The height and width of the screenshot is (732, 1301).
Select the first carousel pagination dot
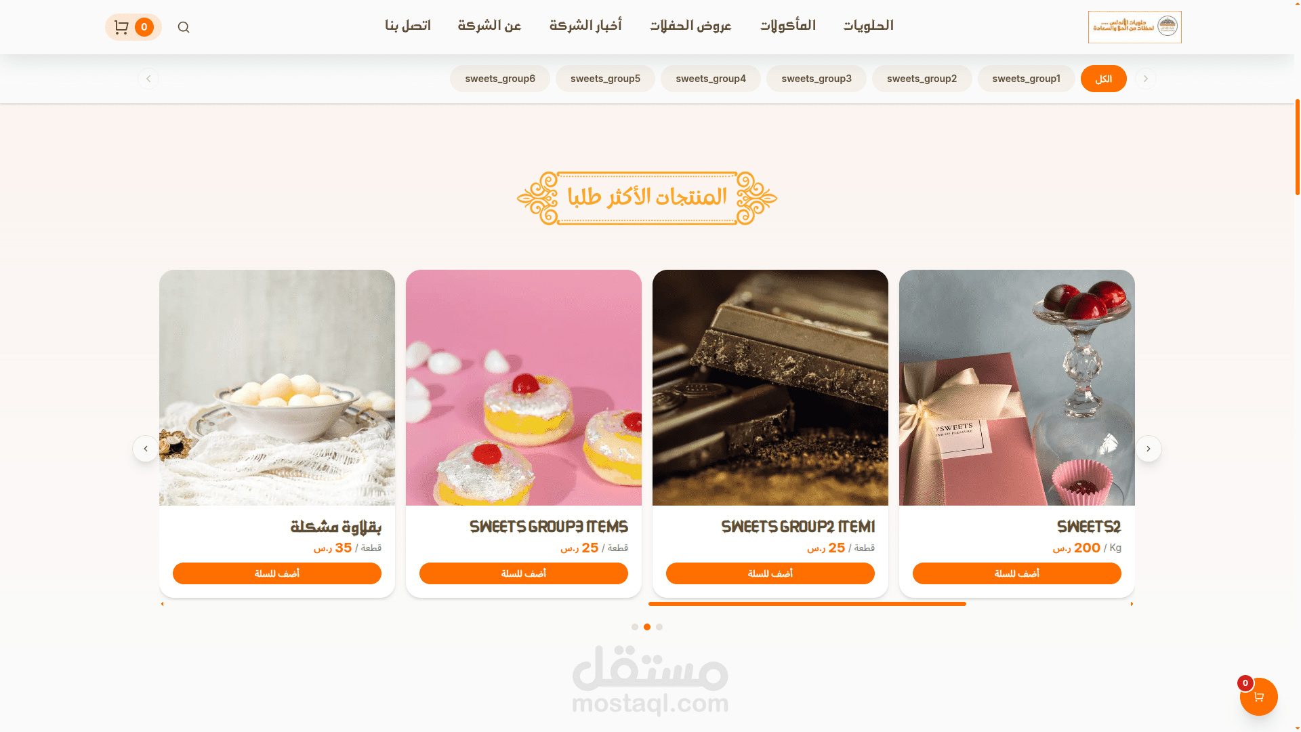click(635, 627)
